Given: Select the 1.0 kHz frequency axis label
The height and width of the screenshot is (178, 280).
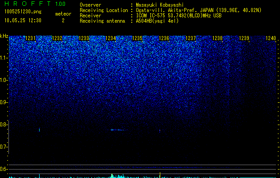Looking at the screenshot, I should click(x=4, y=80).
